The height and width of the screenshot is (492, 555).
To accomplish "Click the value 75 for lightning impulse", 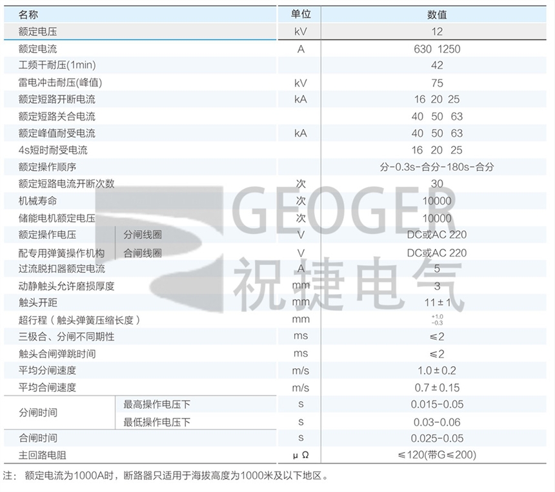I will [x=437, y=83].
